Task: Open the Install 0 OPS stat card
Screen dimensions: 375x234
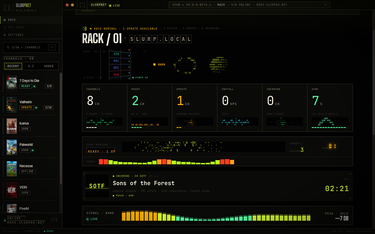Action: pos(240,108)
